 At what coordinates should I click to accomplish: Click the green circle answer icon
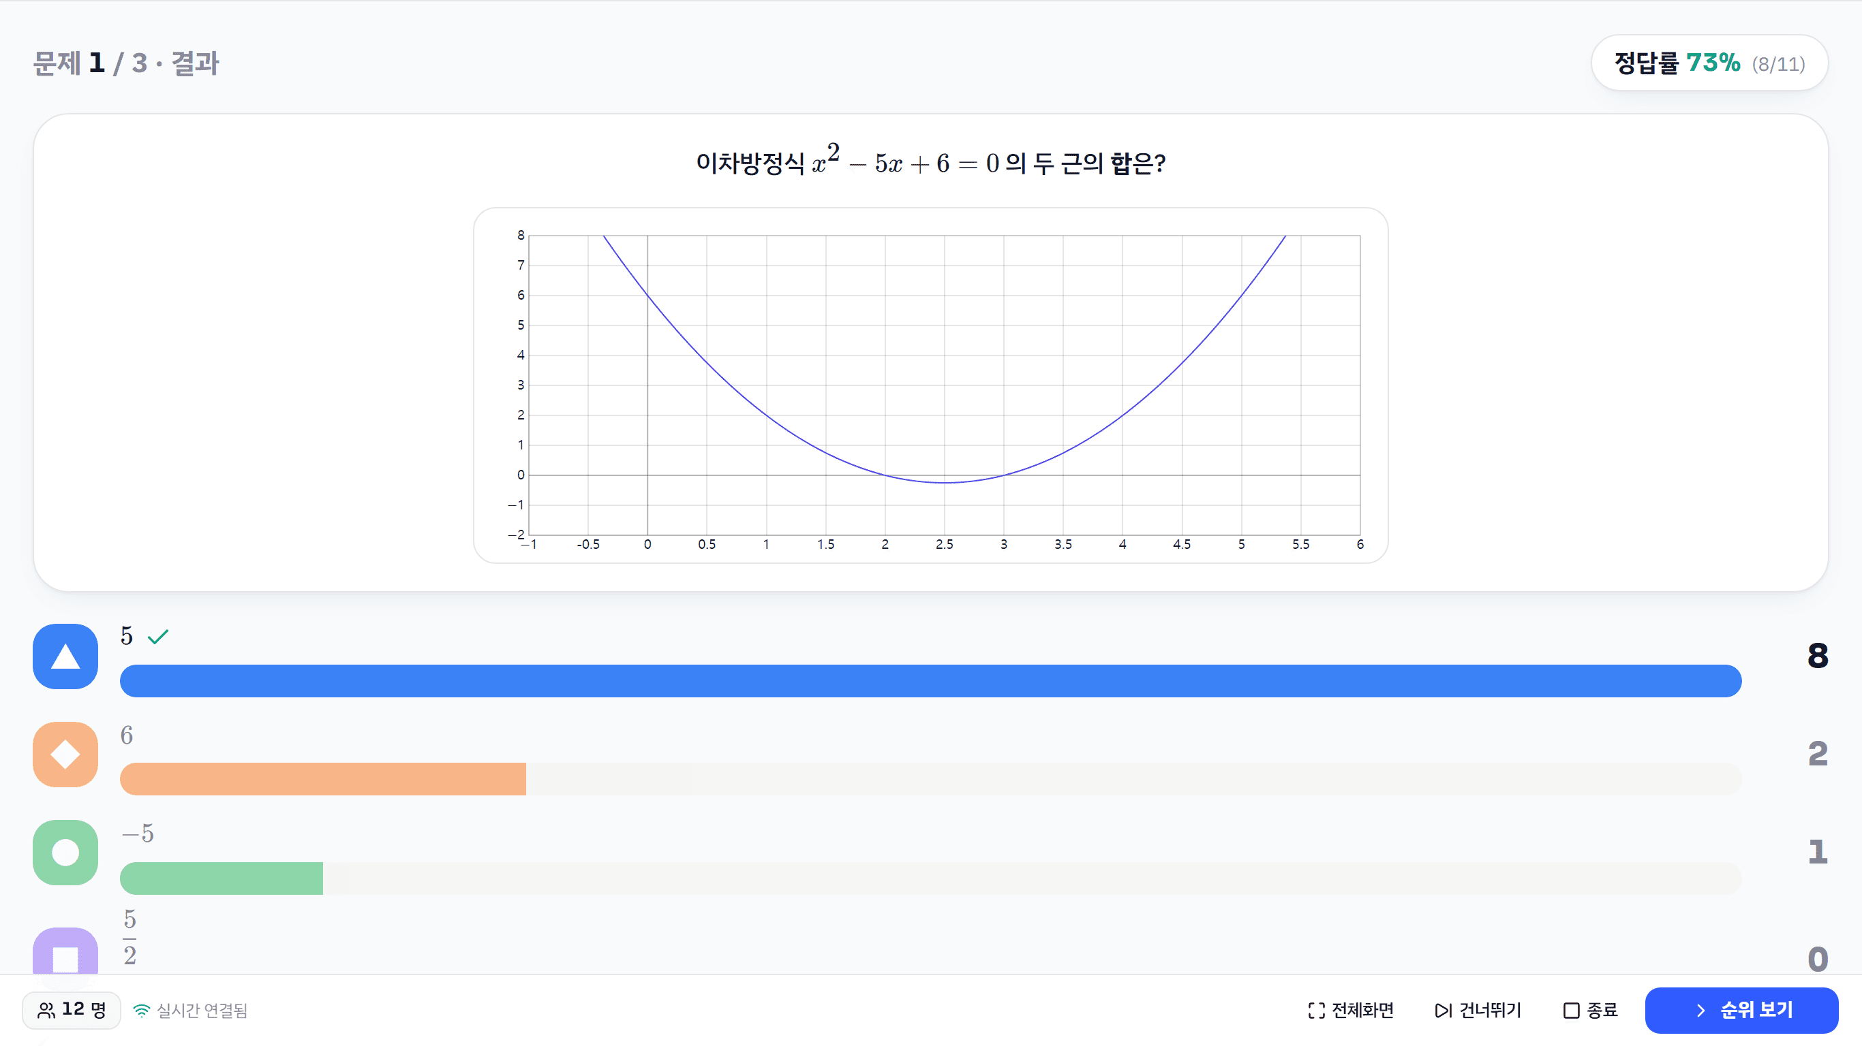pyautogui.click(x=65, y=853)
